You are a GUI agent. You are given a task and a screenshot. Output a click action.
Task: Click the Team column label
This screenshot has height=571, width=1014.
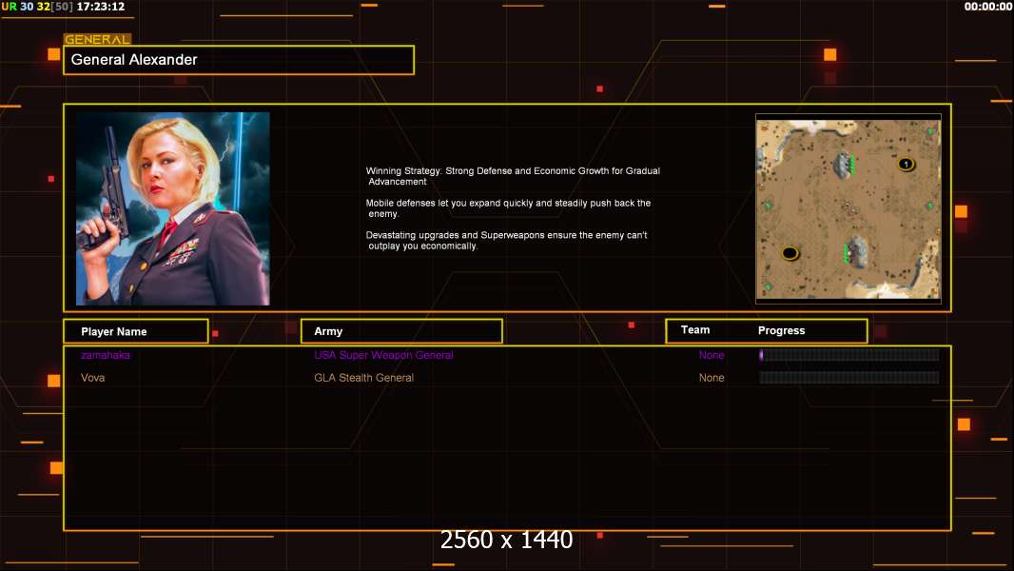click(x=695, y=330)
